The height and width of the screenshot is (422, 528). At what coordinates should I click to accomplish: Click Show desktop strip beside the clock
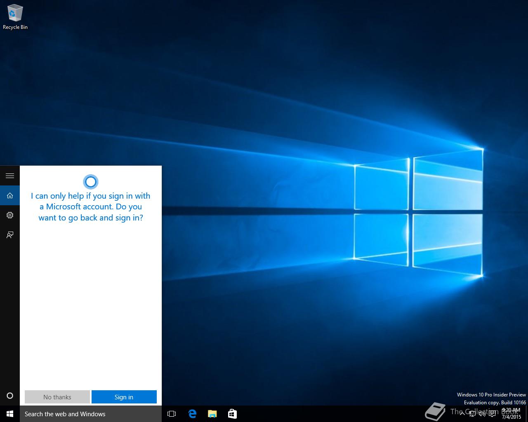click(x=526, y=414)
